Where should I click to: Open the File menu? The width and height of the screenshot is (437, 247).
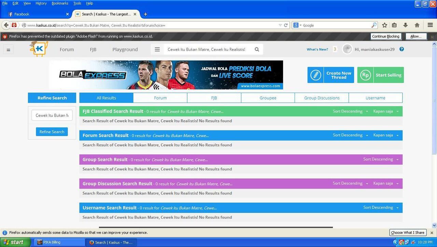[5, 3]
